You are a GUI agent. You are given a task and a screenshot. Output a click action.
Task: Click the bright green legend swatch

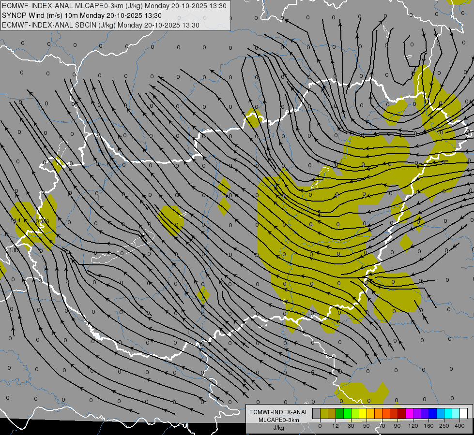pyautogui.click(x=347, y=413)
